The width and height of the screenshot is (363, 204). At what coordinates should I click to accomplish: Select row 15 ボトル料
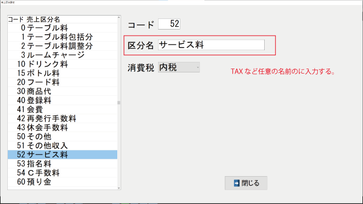(x=63, y=73)
